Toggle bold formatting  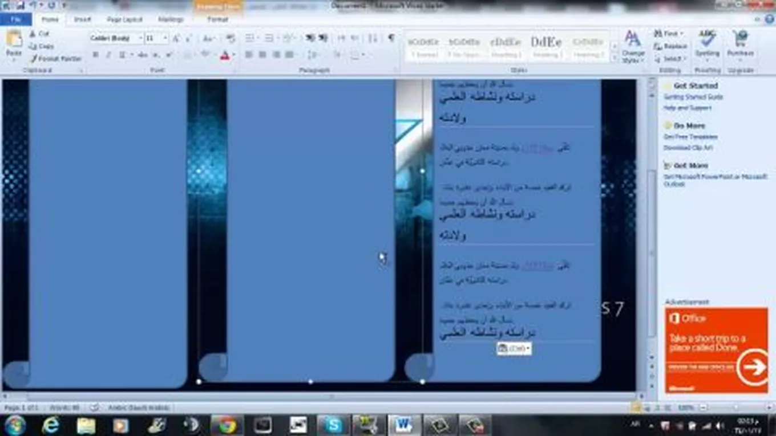95,55
